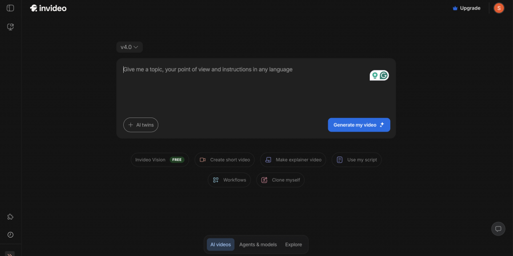Expand sidebar with double-chevron icon
The image size is (513, 256).
10,253
